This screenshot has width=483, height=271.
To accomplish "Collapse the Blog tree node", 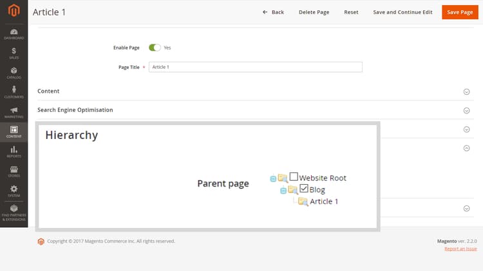I will coord(283,191).
